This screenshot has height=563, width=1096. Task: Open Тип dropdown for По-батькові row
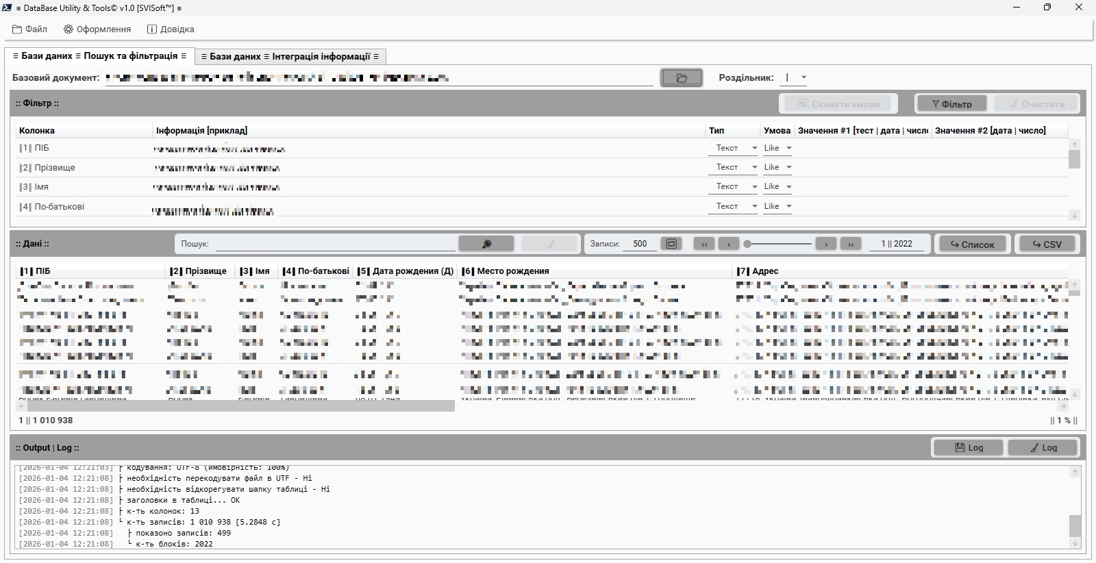pos(732,206)
